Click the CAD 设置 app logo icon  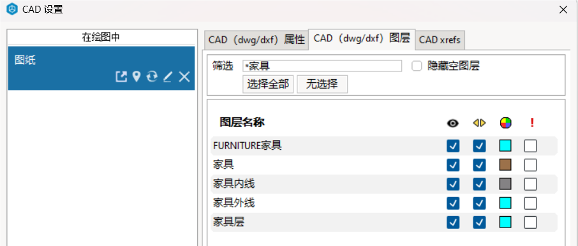[x=11, y=9]
